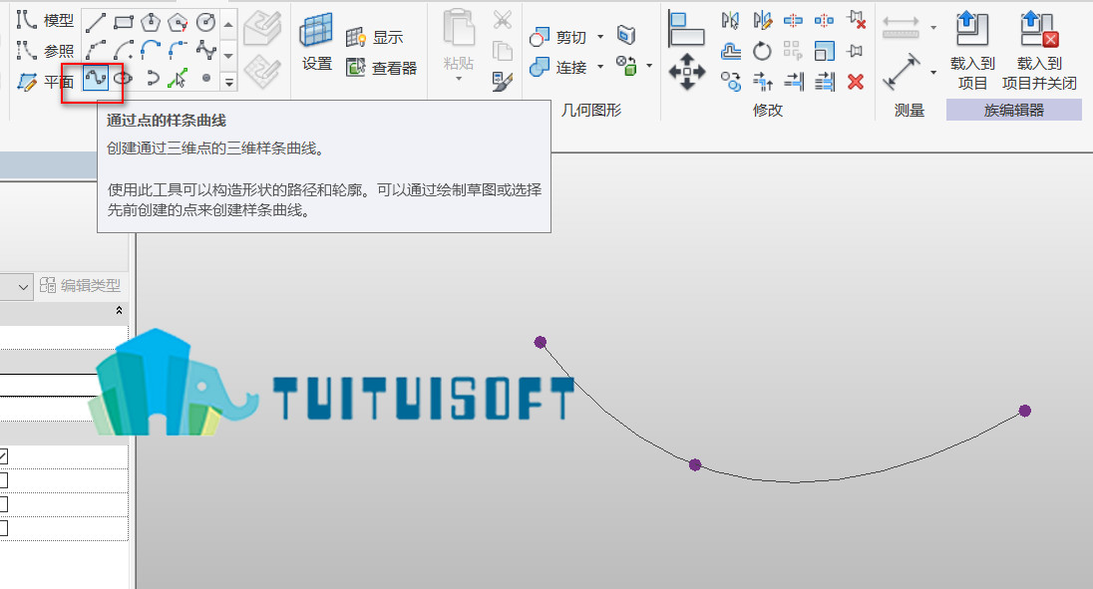Choose the Spline draw tool
1093x589 pixels.
[x=205, y=50]
